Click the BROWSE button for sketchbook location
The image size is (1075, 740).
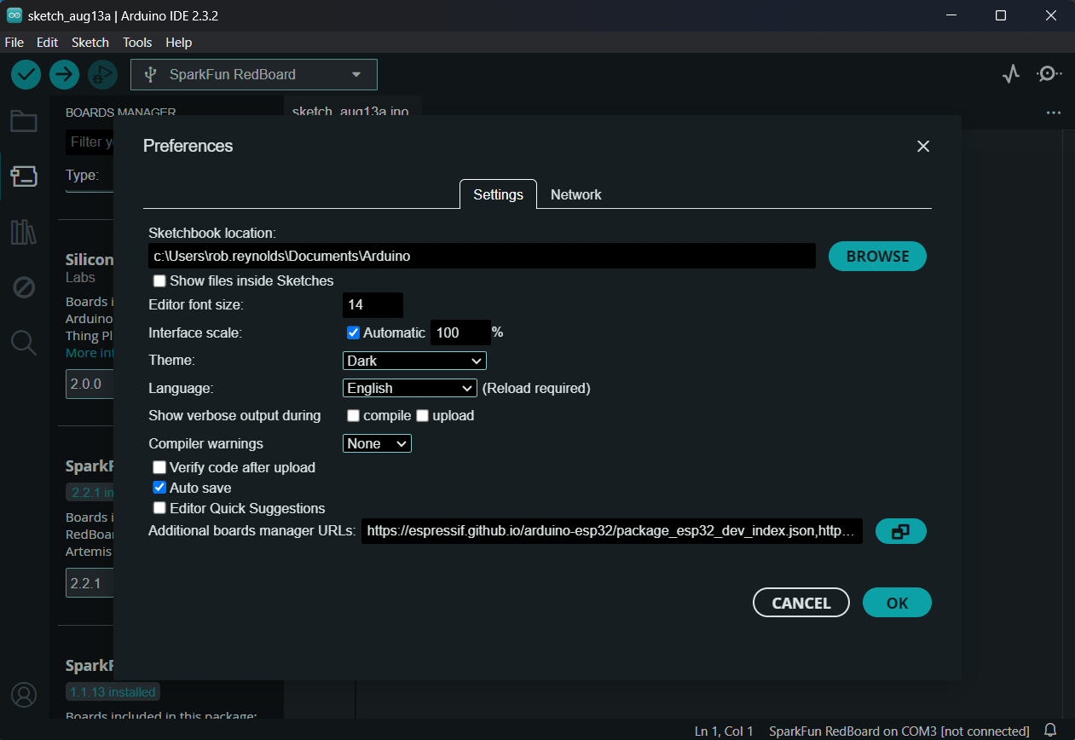(x=876, y=256)
